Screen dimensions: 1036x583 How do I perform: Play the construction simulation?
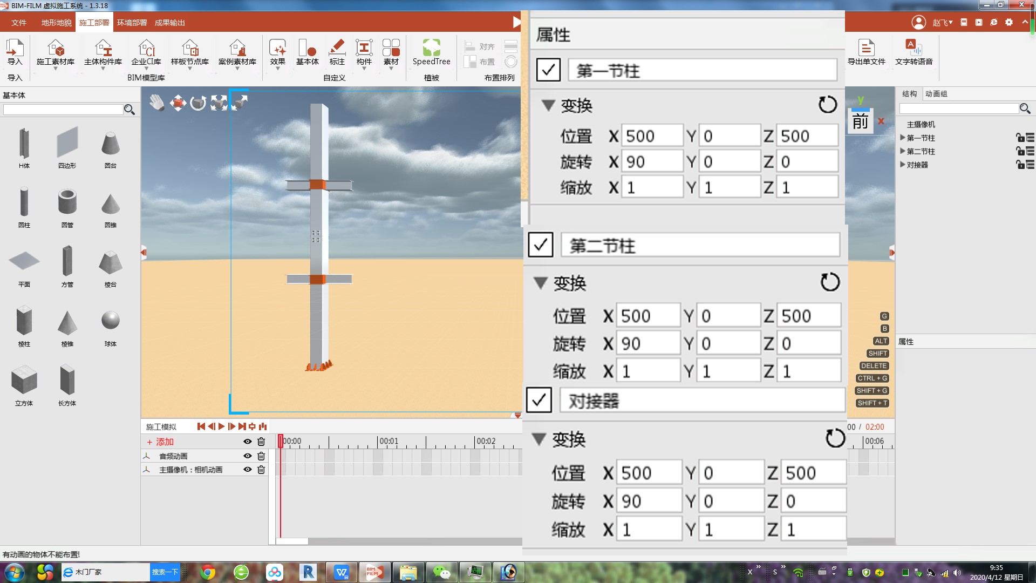click(x=221, y=426)
